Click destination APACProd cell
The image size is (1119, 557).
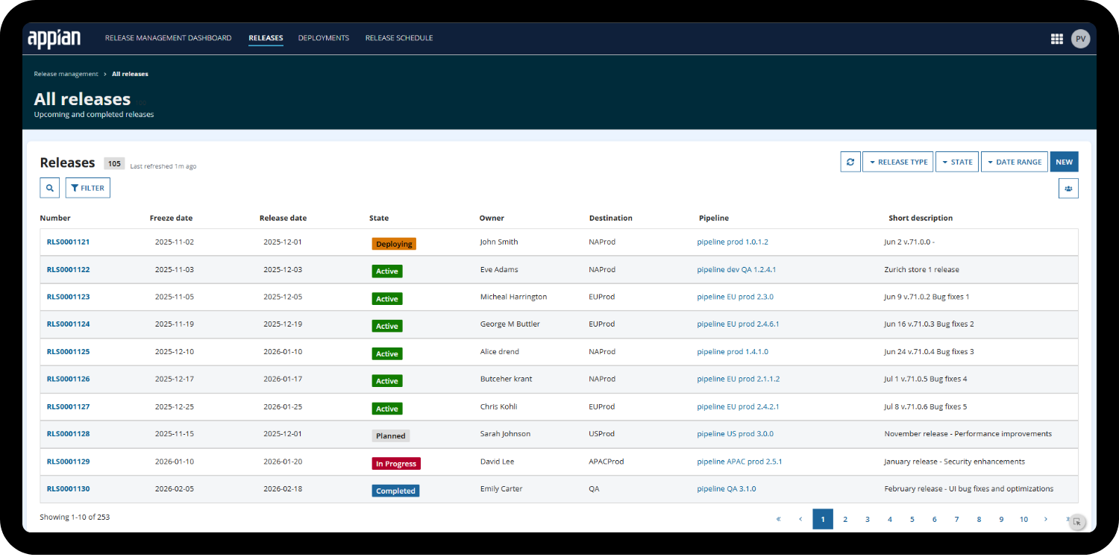pos(606,462)
